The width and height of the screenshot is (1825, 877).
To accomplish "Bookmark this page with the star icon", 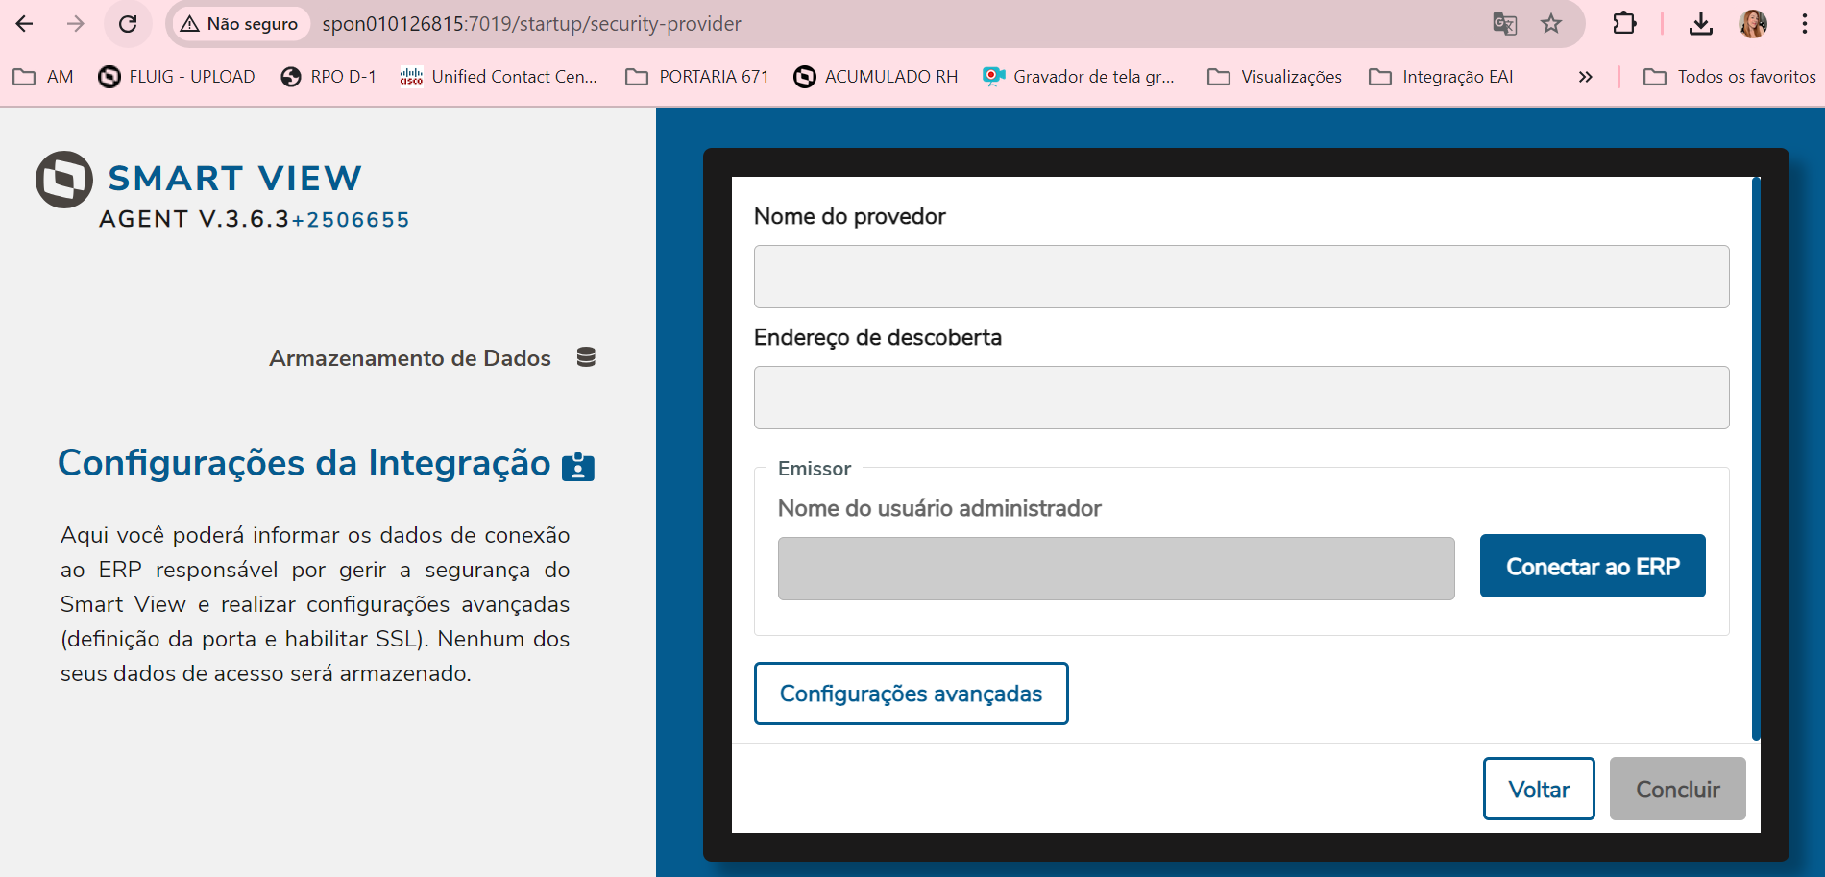I will pyautogui.click(x=1551, y=24).
